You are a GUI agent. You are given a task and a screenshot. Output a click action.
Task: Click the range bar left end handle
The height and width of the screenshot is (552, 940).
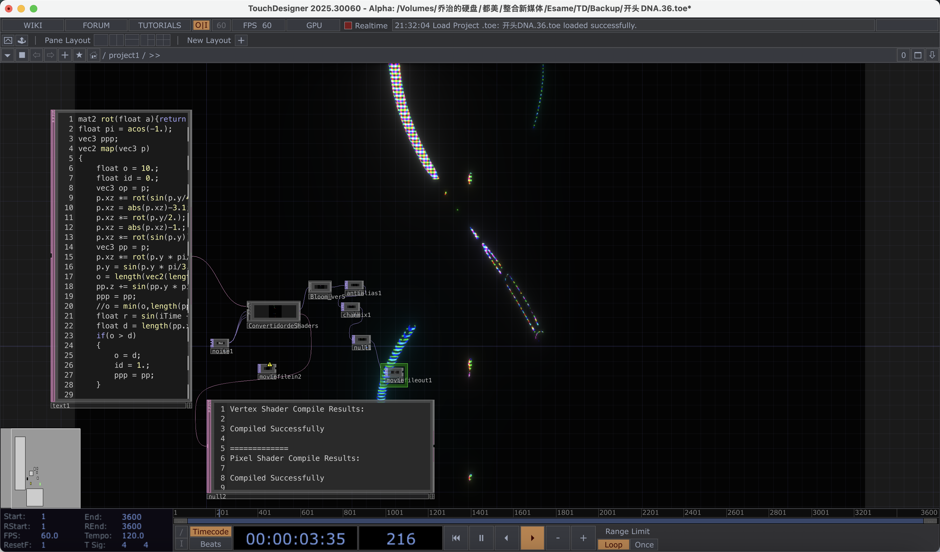tap(181, 521)
